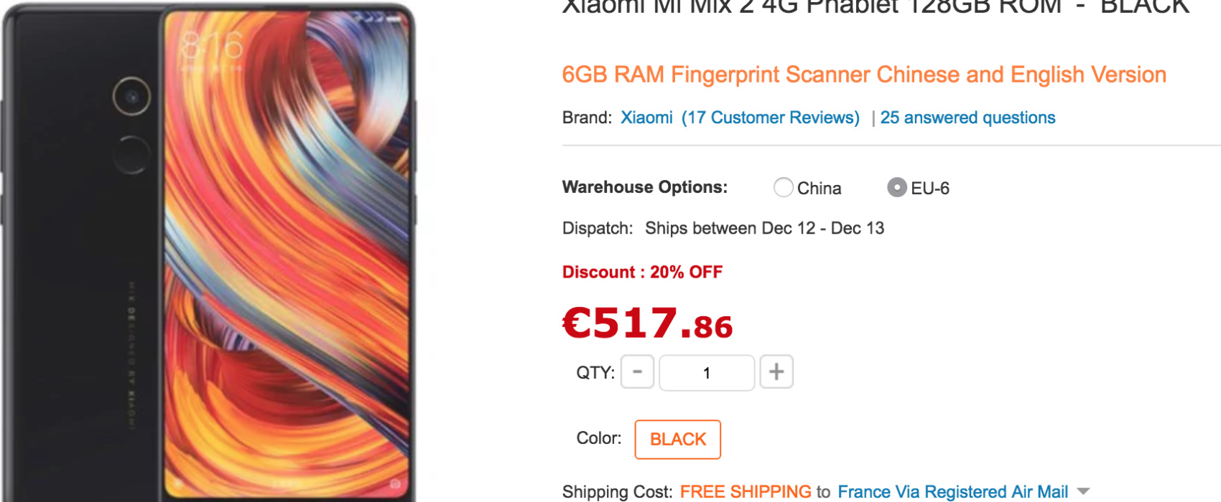Open the Xiaomi brand link
1221x502 pixels.
tap(646, 118)
